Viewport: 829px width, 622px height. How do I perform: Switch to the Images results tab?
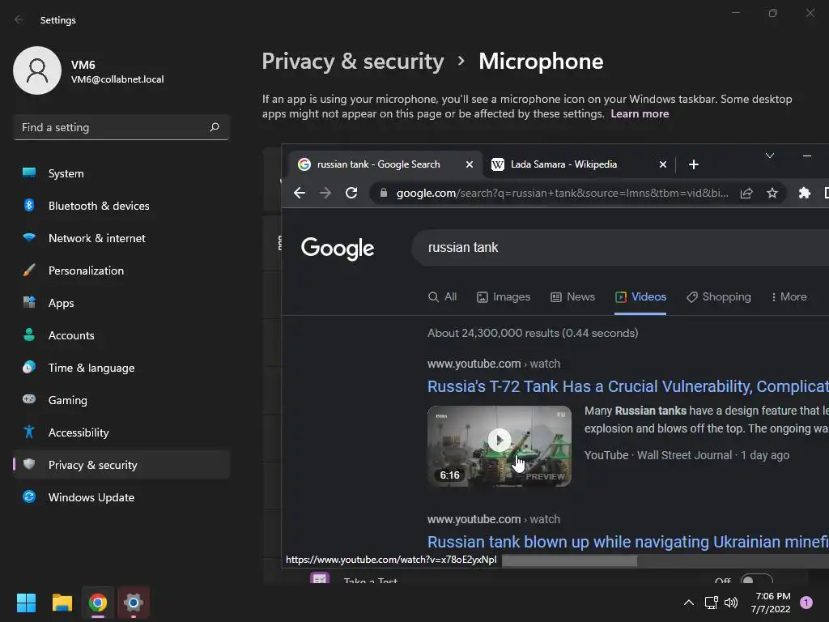[504, 296]
